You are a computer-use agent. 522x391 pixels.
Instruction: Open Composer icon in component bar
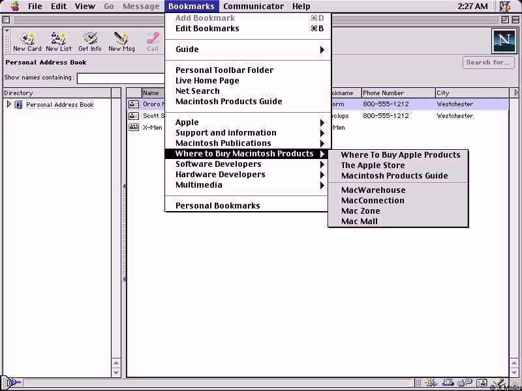point(499,383)
